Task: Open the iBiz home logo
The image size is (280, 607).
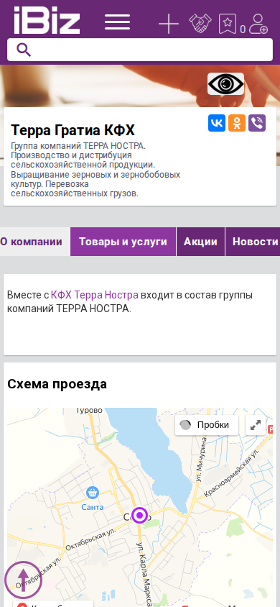Action: (x=47, y=20)
